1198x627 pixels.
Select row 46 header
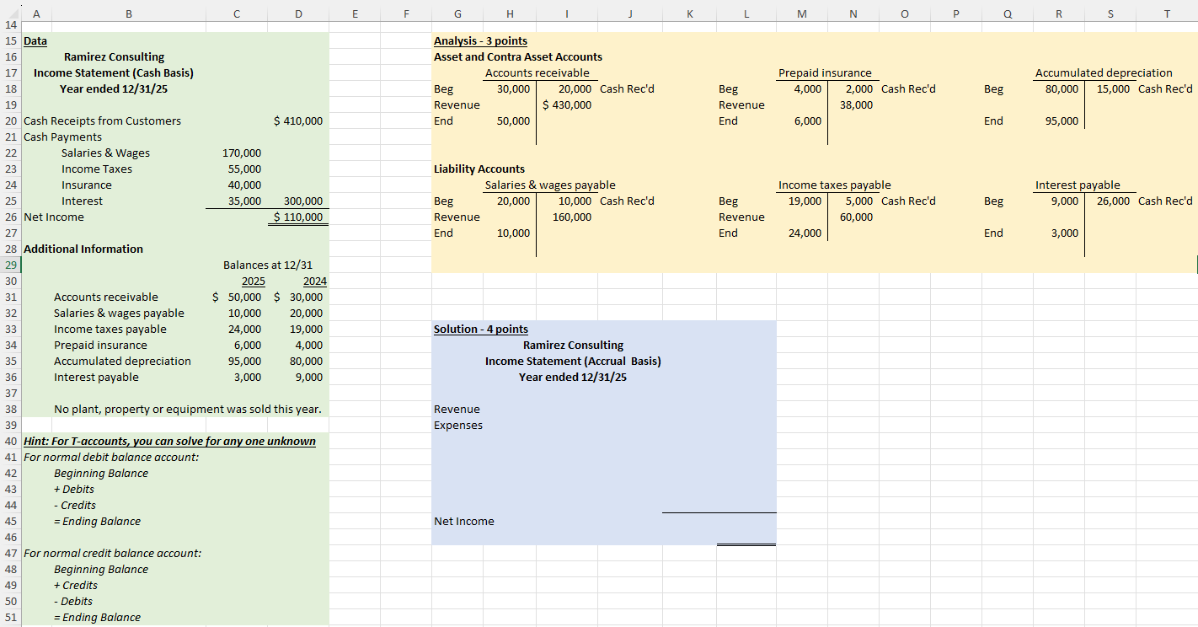pos(11,537)
